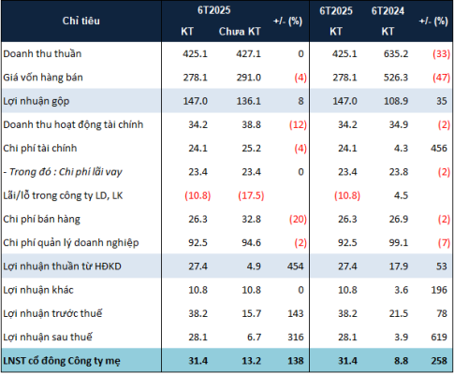This screenshot has width=454, height=374.
Task: Click the italic 'Chi phí lãi vay' label
Action: 91,172
